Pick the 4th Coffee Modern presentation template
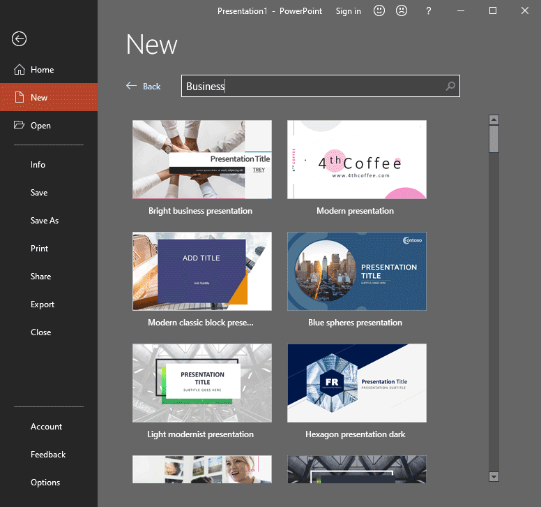Image resolution: width=541 pixels, height=507 pixels. tap(357, 160)
